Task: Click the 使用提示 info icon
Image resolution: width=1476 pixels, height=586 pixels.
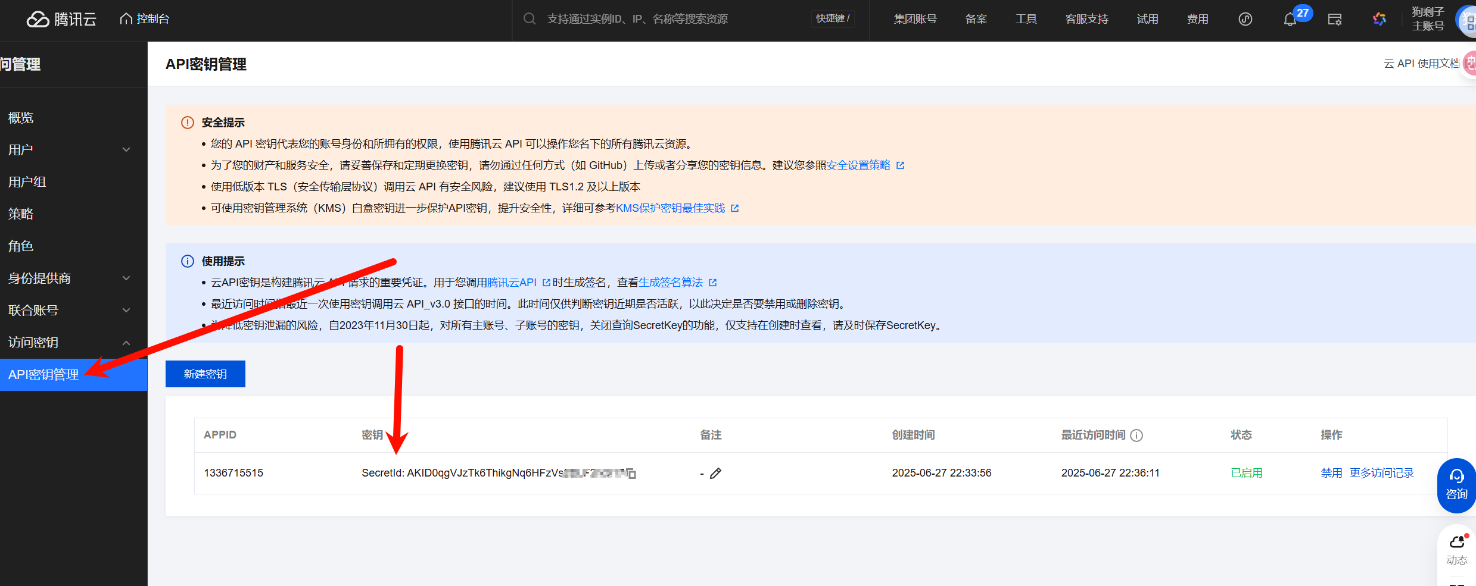Action: click(x=188, y=261)
